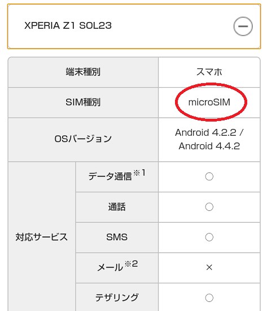Image resolution: width=267 pixels, height=311 pixels.
Task: Click the SIM種別 label
Action: tap(83, 102)
